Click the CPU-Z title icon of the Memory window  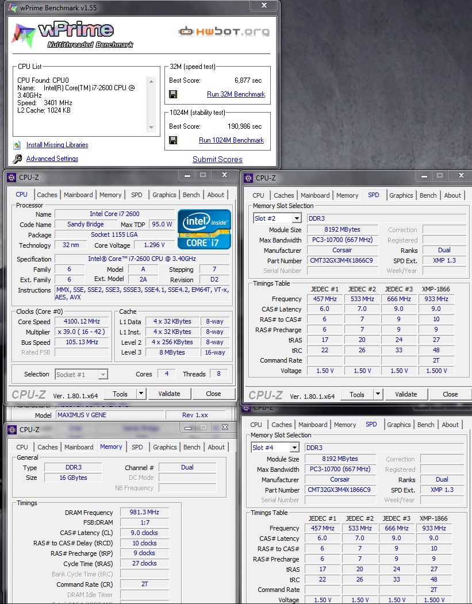(x=12, y=429)
